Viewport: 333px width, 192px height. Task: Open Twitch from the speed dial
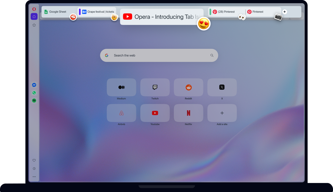pyautogui.click(x=155, y=87)
